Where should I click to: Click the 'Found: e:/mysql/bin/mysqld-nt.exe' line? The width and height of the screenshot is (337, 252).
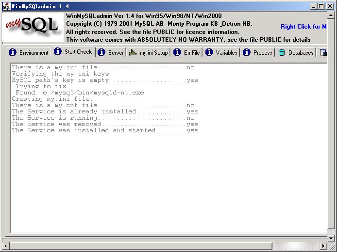80,93
